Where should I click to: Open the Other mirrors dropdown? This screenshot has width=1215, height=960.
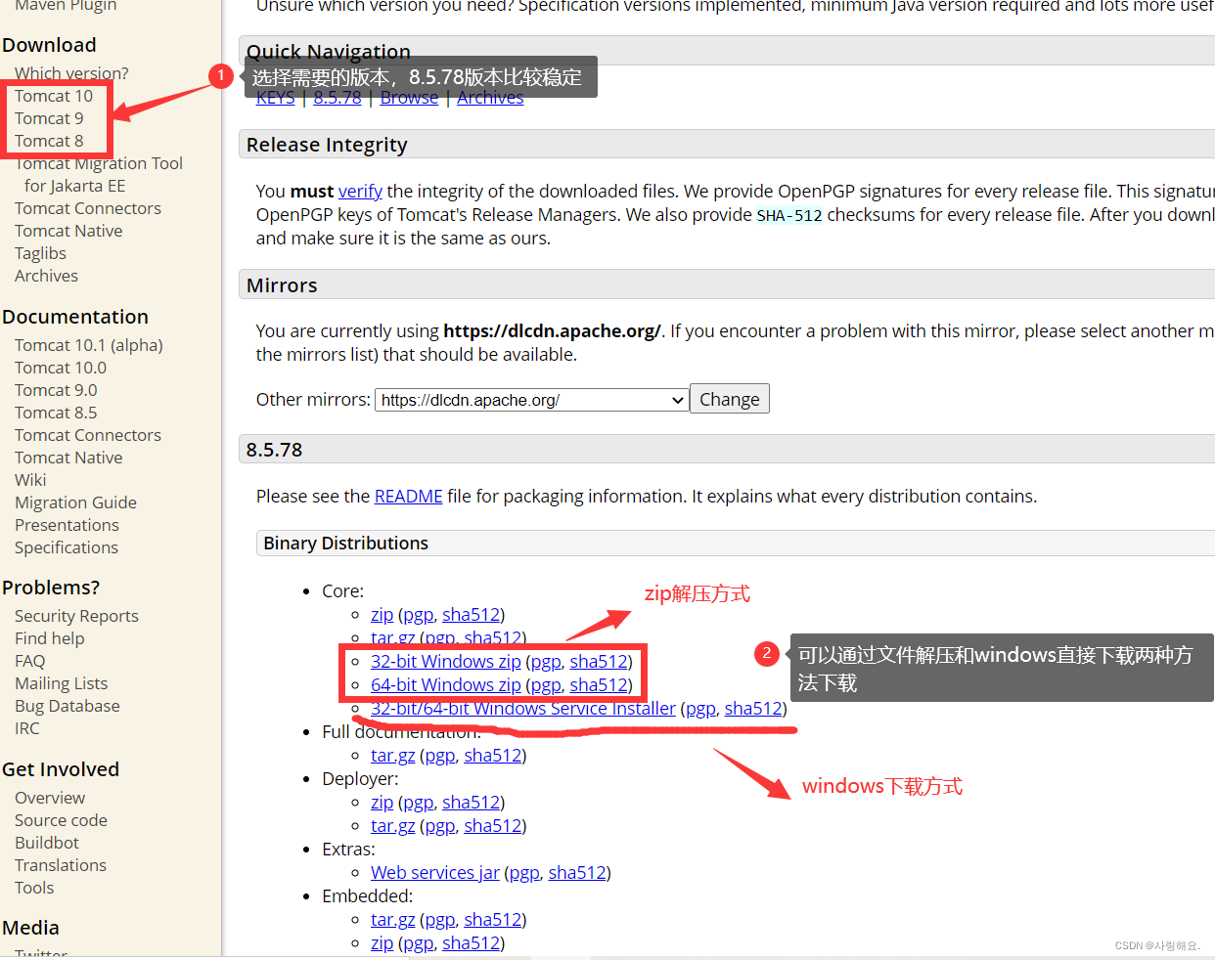531,400
